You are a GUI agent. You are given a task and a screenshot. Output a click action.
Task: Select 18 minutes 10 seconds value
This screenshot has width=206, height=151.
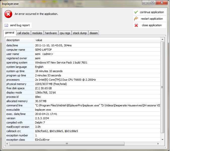pyautogui.click(x=49, y=71)
